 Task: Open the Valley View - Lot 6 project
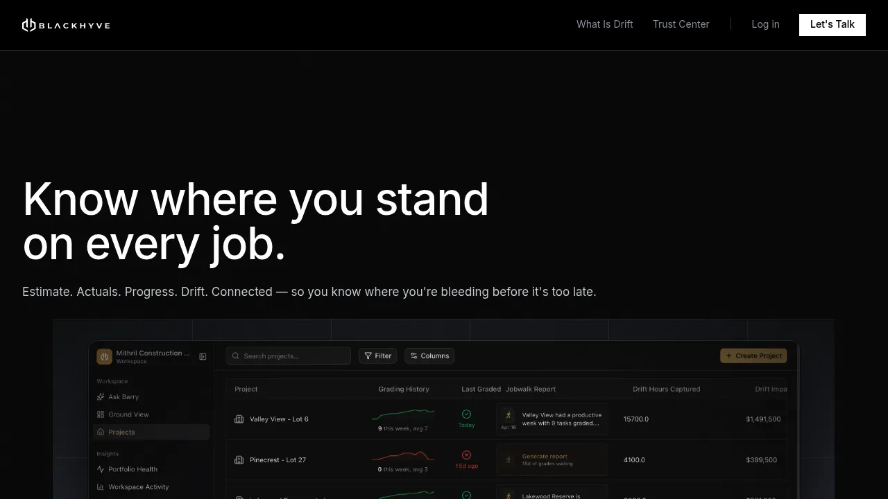point(279,419)
